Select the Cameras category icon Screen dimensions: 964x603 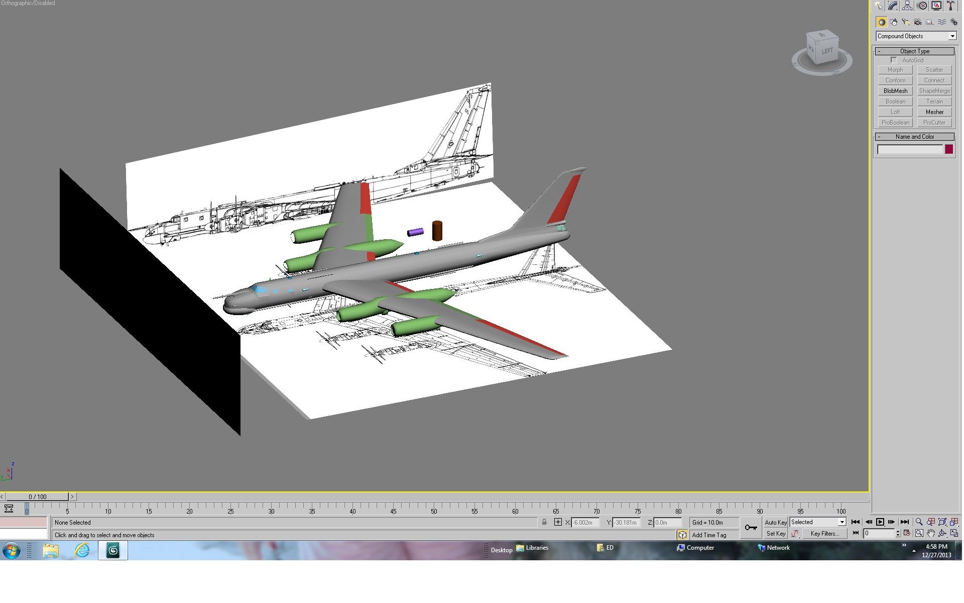[x=918, y=22]
